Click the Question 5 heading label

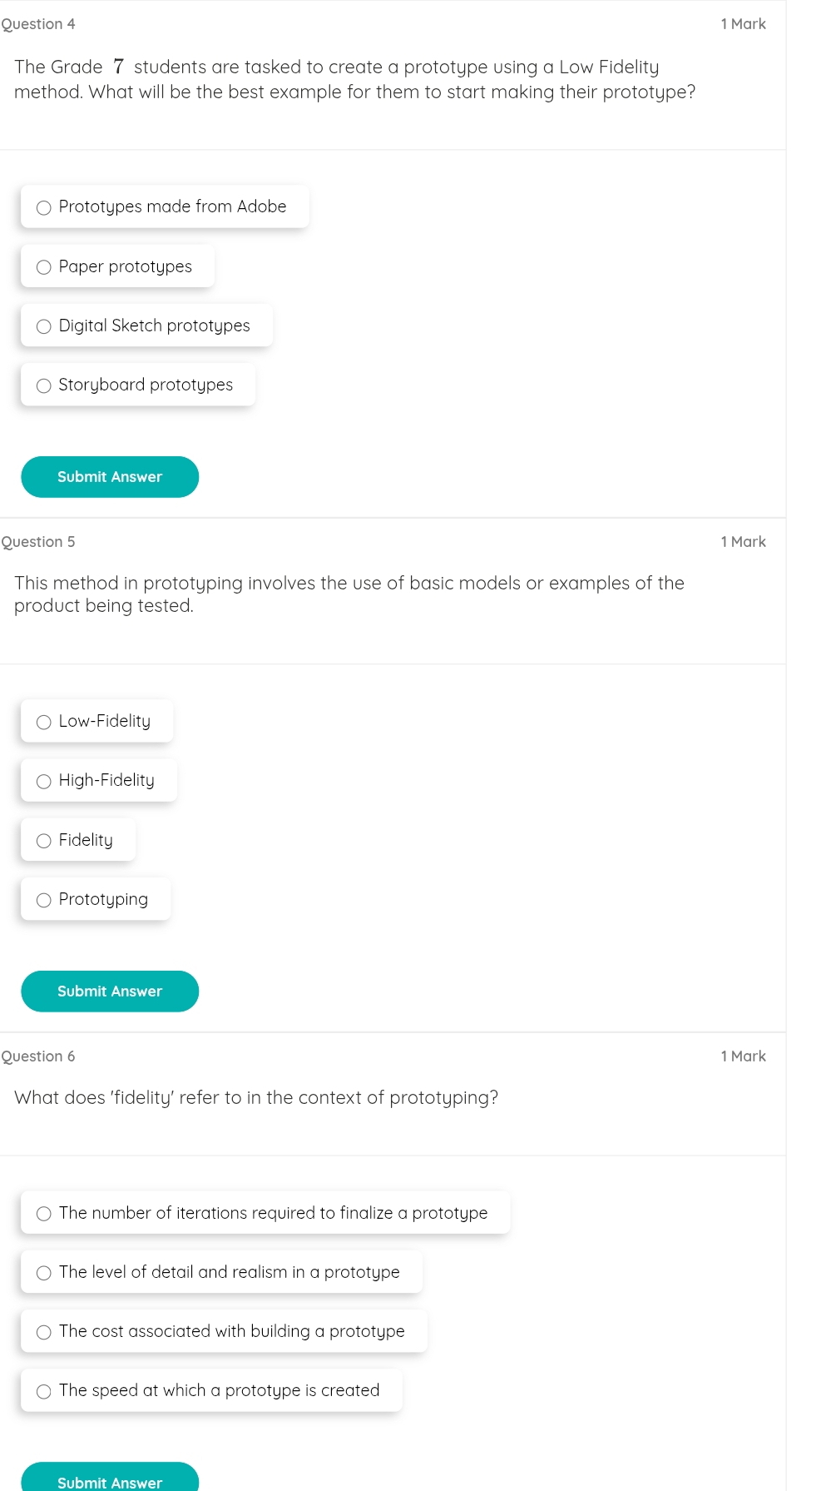pyautogui.click(x=38, y=542)
